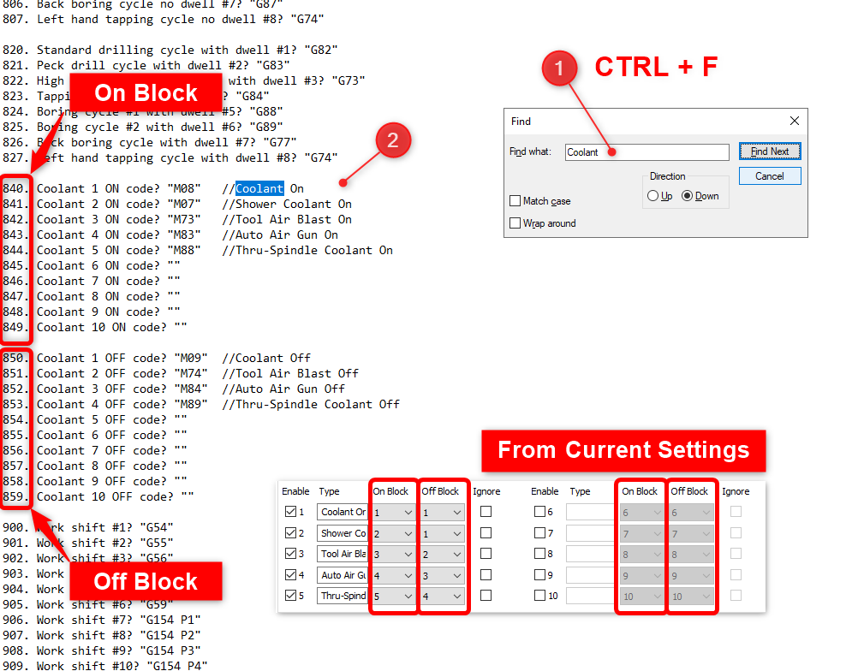Toggle Ignore checkbox for coolant row 3

(x=486, y=554)
